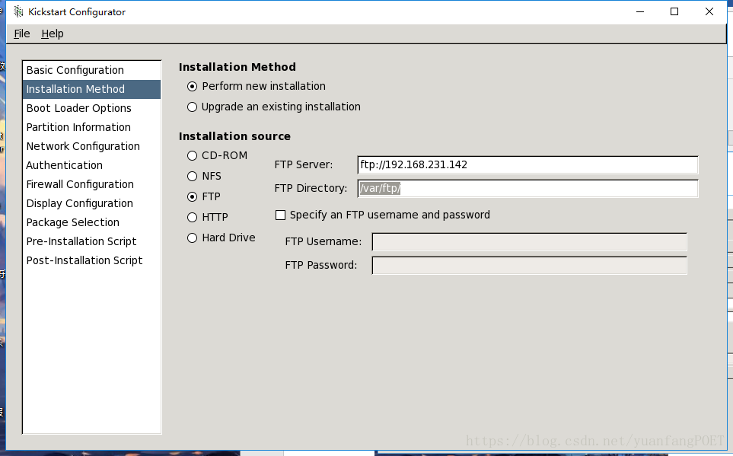Close the Kickstart Configurator window
This screenshot has width=733, height=456.
tap(709, 11)
